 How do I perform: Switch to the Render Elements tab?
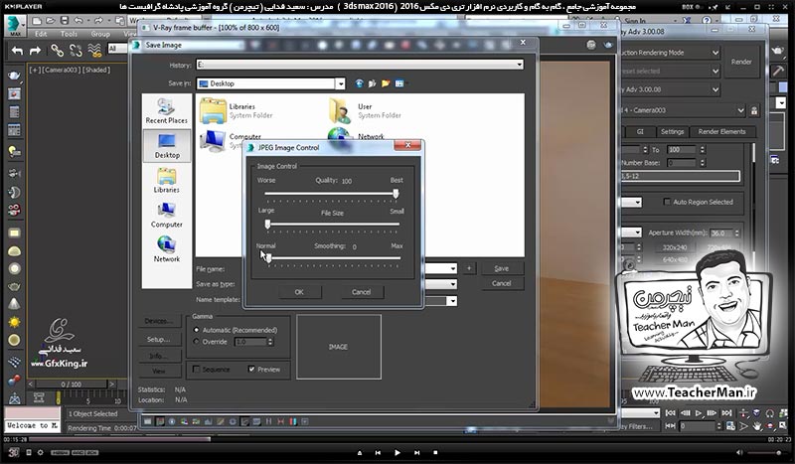tap(722, 132)
